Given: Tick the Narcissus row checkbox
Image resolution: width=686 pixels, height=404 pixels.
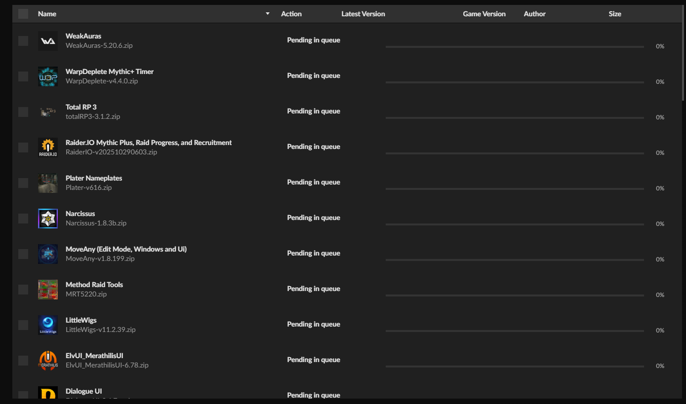Looking at the screenshot, I should point(23,219).
